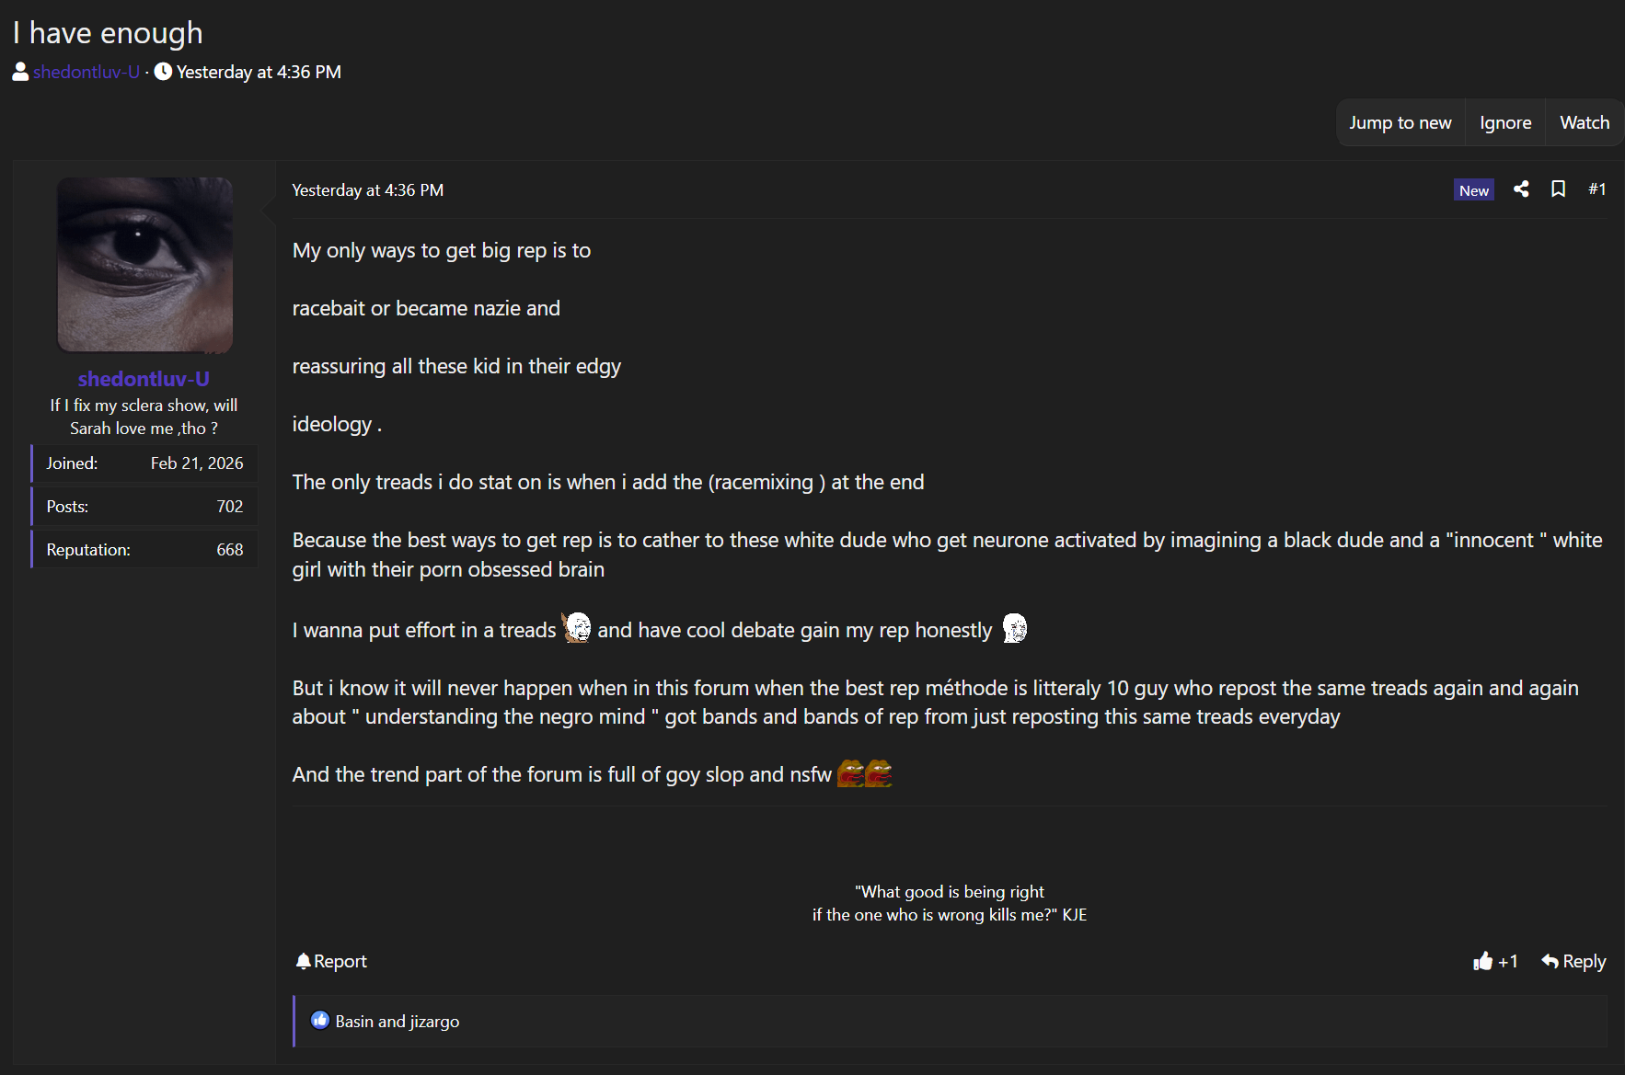Screen dimensions: 1625x1075
Task: Click the post timestamp above the message
Action: [x=367, y=190]
